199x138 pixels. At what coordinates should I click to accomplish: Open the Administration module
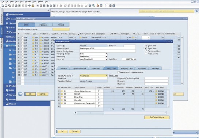(x=27, y=14)
